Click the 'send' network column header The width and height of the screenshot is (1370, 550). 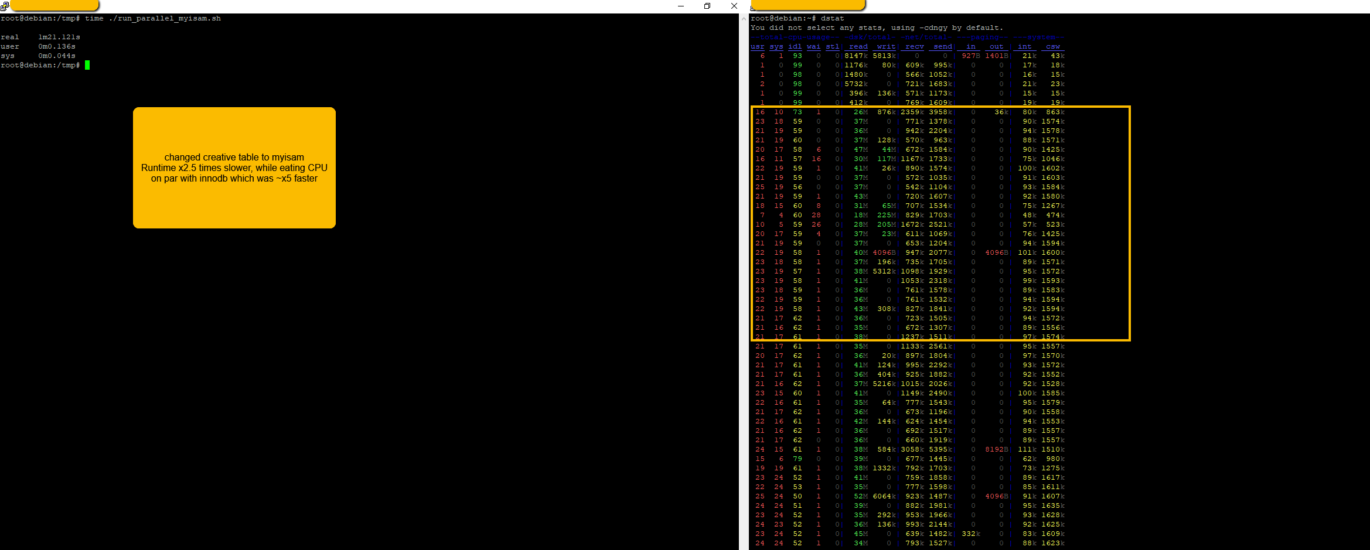pyautogui.click(x=942, y=46)
